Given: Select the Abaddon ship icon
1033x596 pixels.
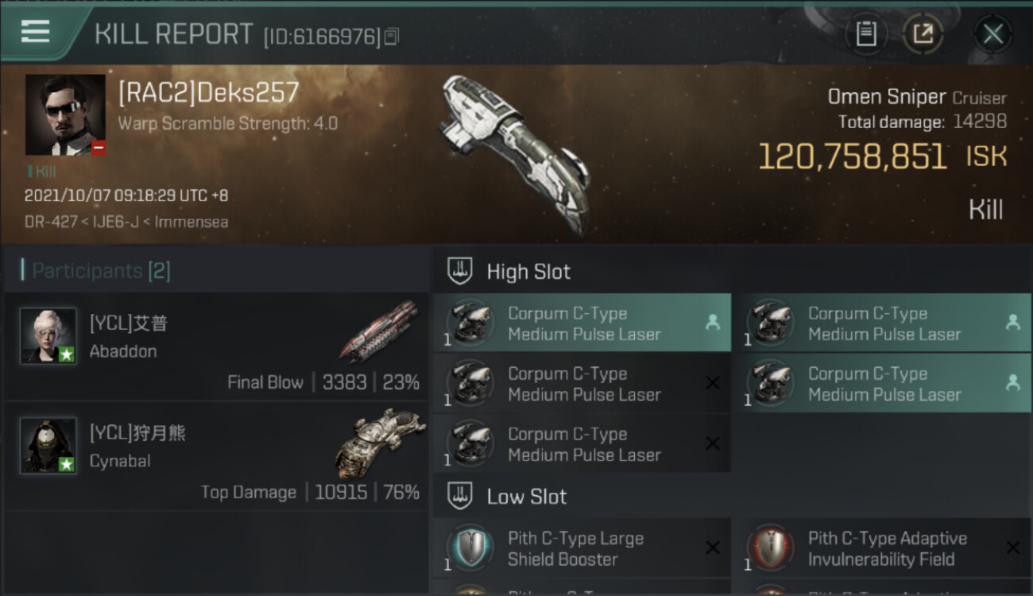Looking at the screenshot, I should click(379, 330).
